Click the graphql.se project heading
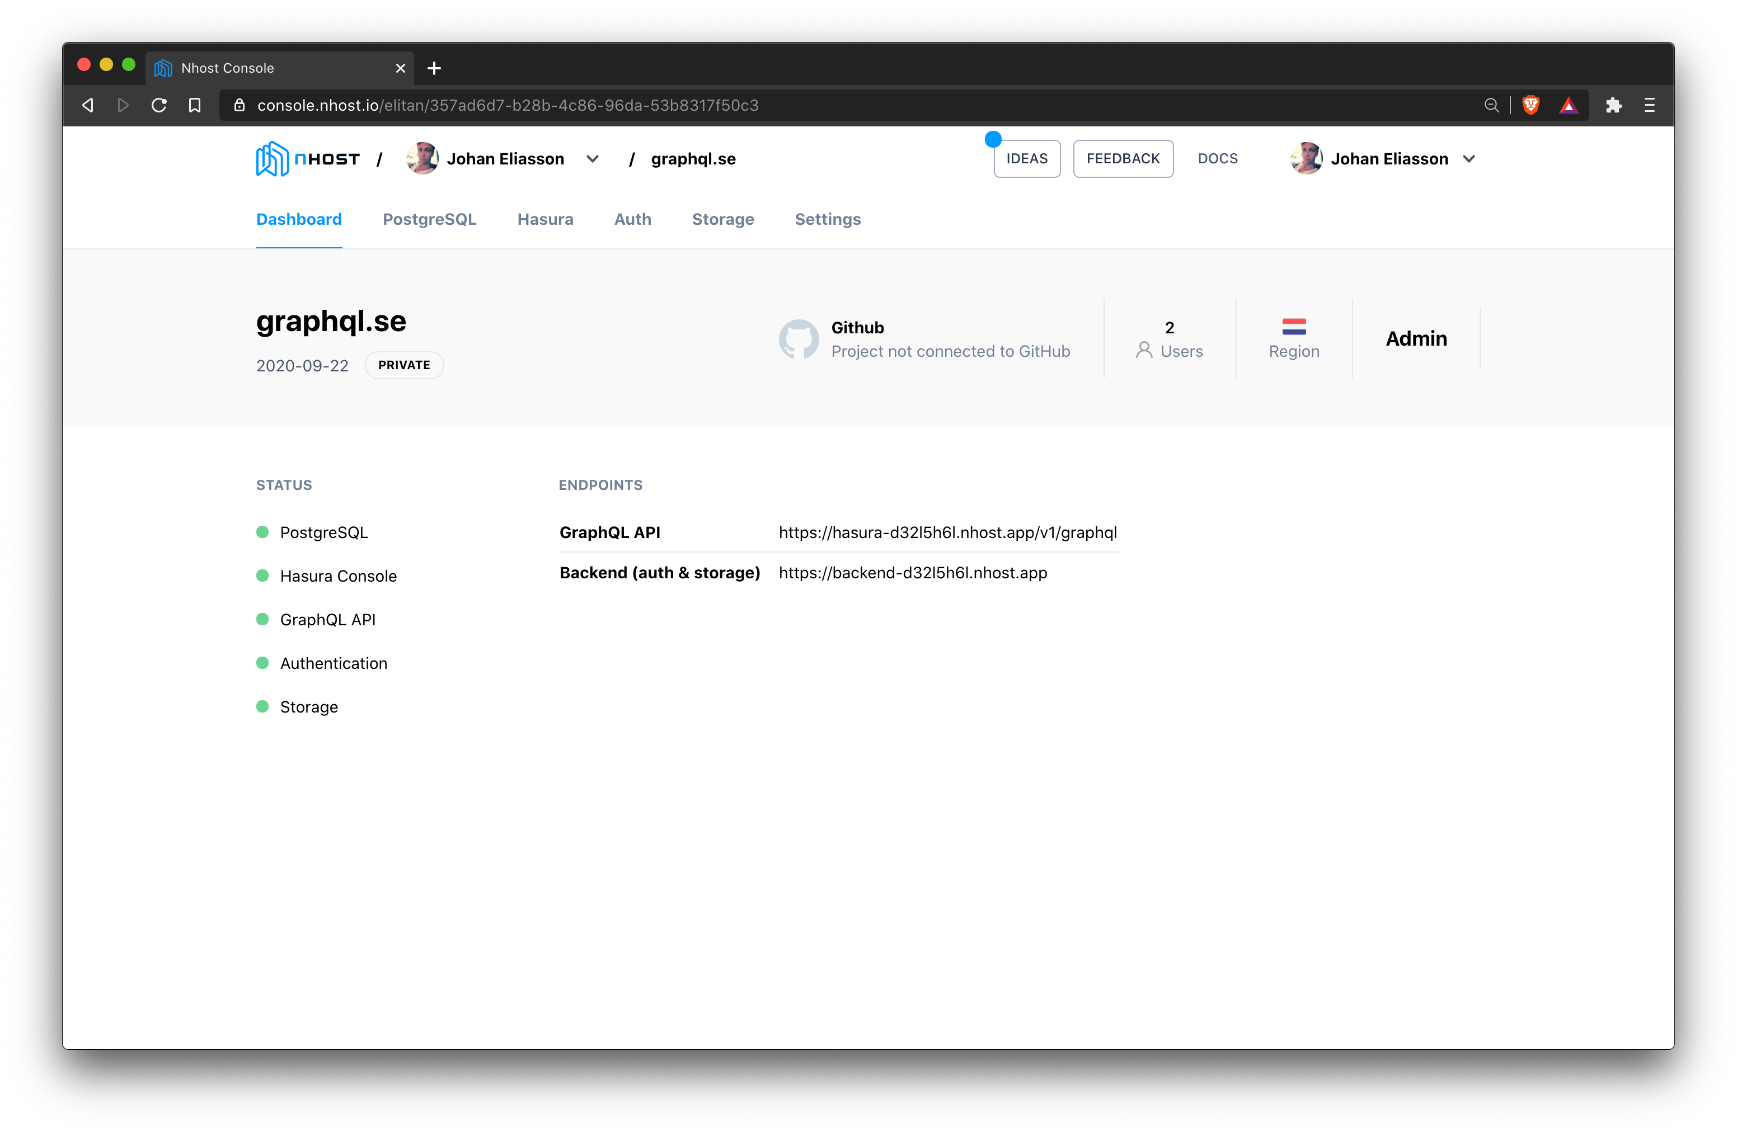The image size is (1737, 1132). point(331,322)
